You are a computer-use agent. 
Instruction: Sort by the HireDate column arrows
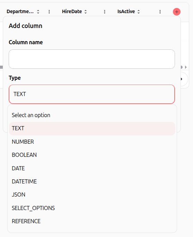86,12
